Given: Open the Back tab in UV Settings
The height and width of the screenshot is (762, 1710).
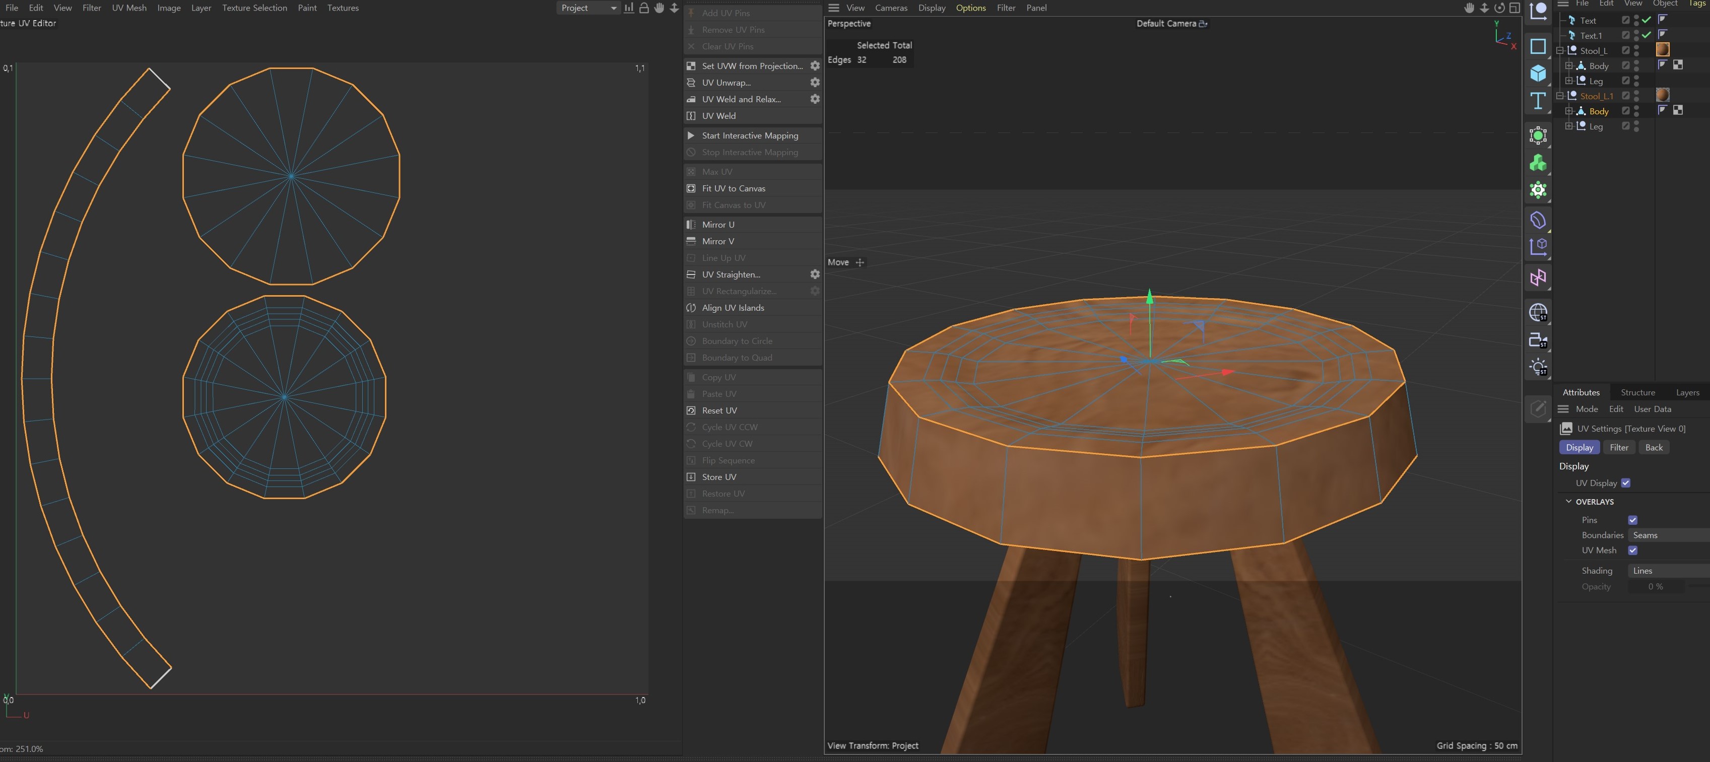Looking at the screenshot, I should [1654, 447].
